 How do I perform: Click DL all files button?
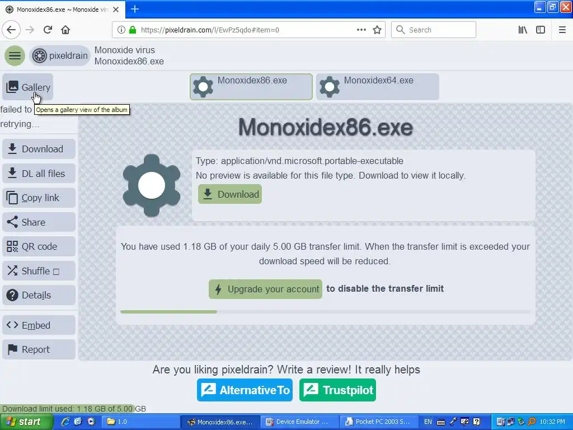click(39, 174)
